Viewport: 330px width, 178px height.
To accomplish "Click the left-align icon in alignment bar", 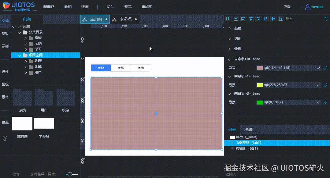I will coord(243,19).
